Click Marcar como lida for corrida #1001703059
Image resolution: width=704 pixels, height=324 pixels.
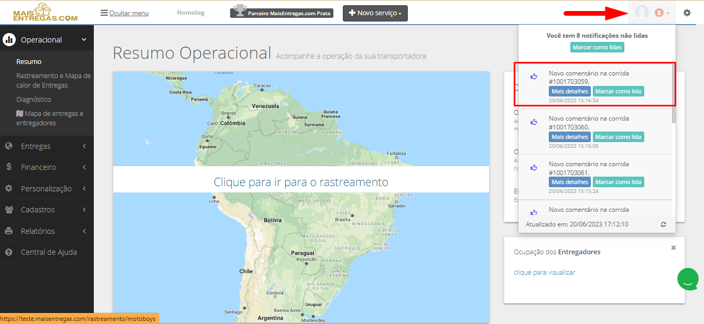(619, 91)
